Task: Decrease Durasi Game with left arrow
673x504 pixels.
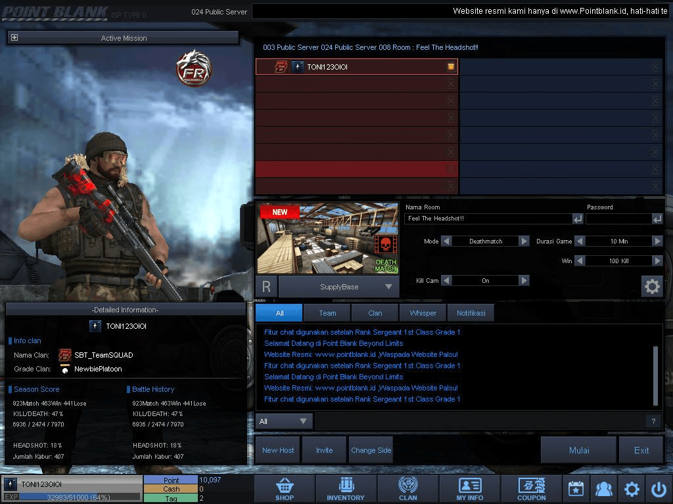Action: coord(580,241)
